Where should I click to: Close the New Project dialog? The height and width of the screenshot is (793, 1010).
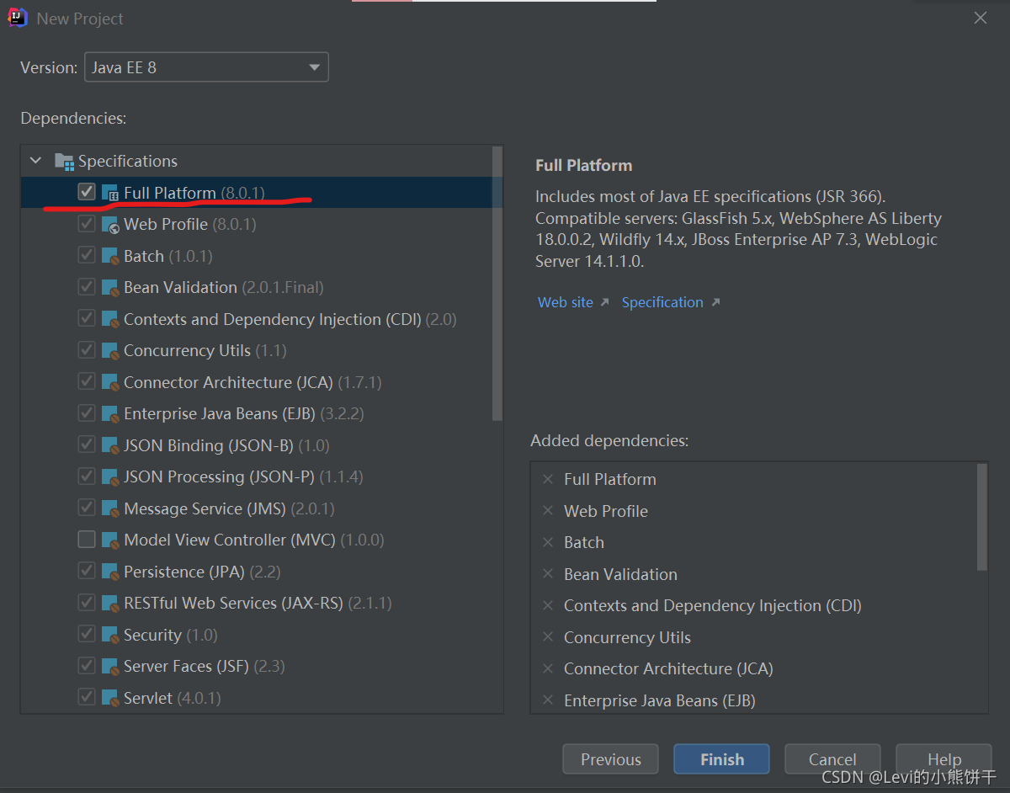(981, 18)
